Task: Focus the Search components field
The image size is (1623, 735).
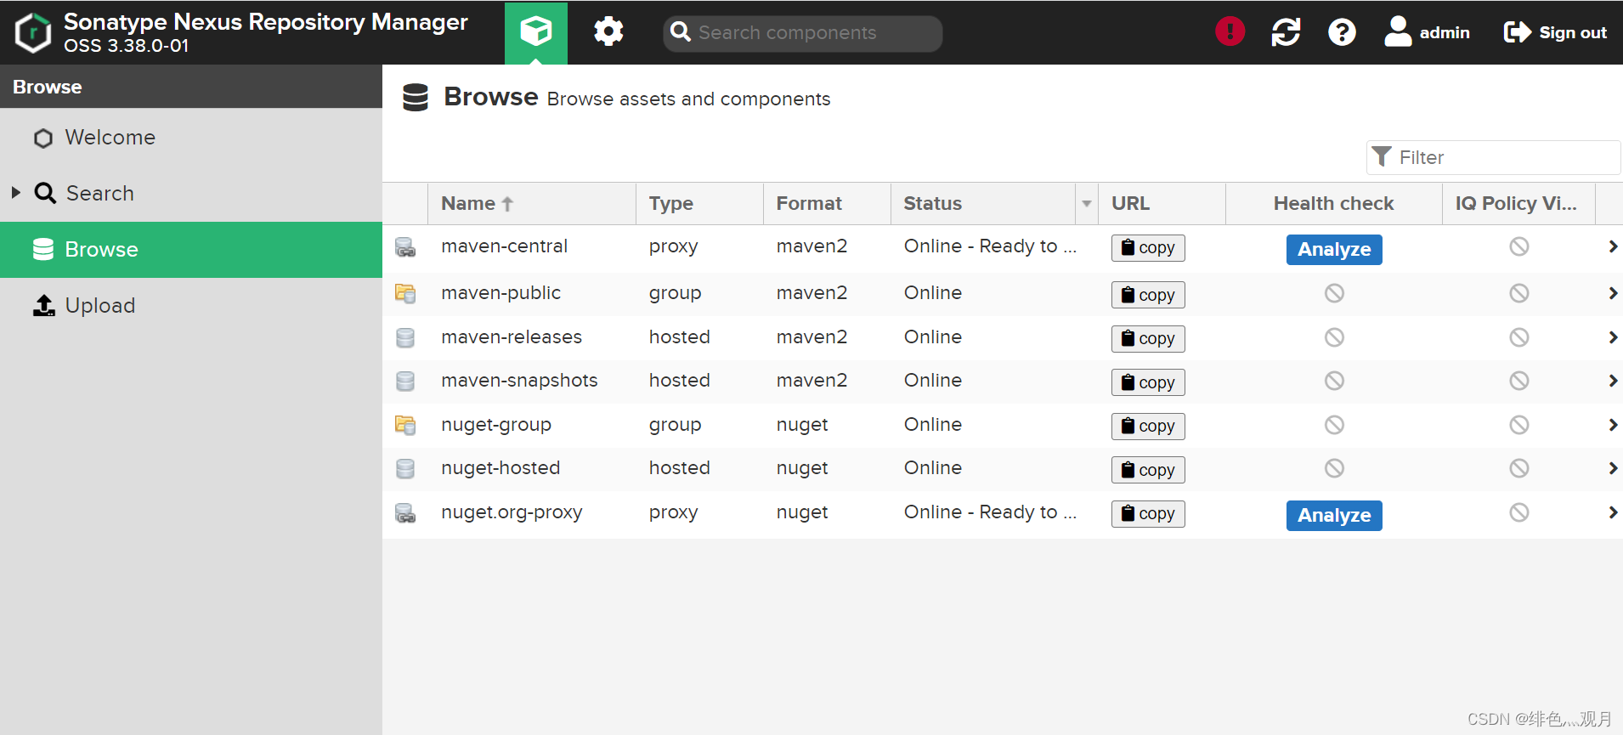Action: [802, 33]
